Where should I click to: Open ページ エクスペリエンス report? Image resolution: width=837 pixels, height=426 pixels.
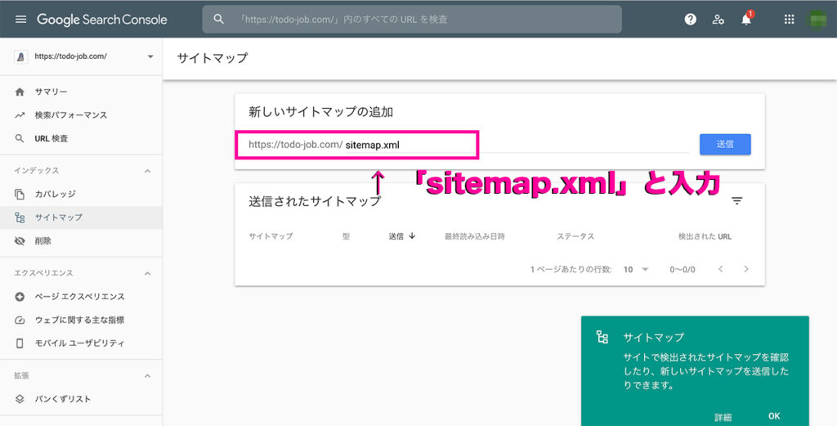point(81,296)
